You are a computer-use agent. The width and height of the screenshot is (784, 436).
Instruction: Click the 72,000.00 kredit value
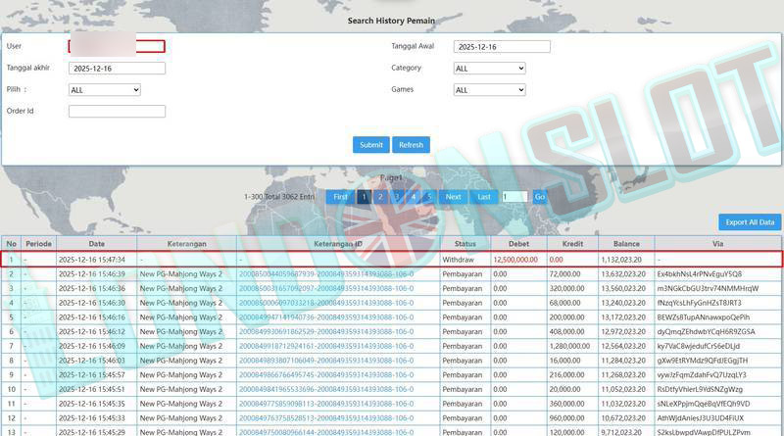tap(565, 274)
